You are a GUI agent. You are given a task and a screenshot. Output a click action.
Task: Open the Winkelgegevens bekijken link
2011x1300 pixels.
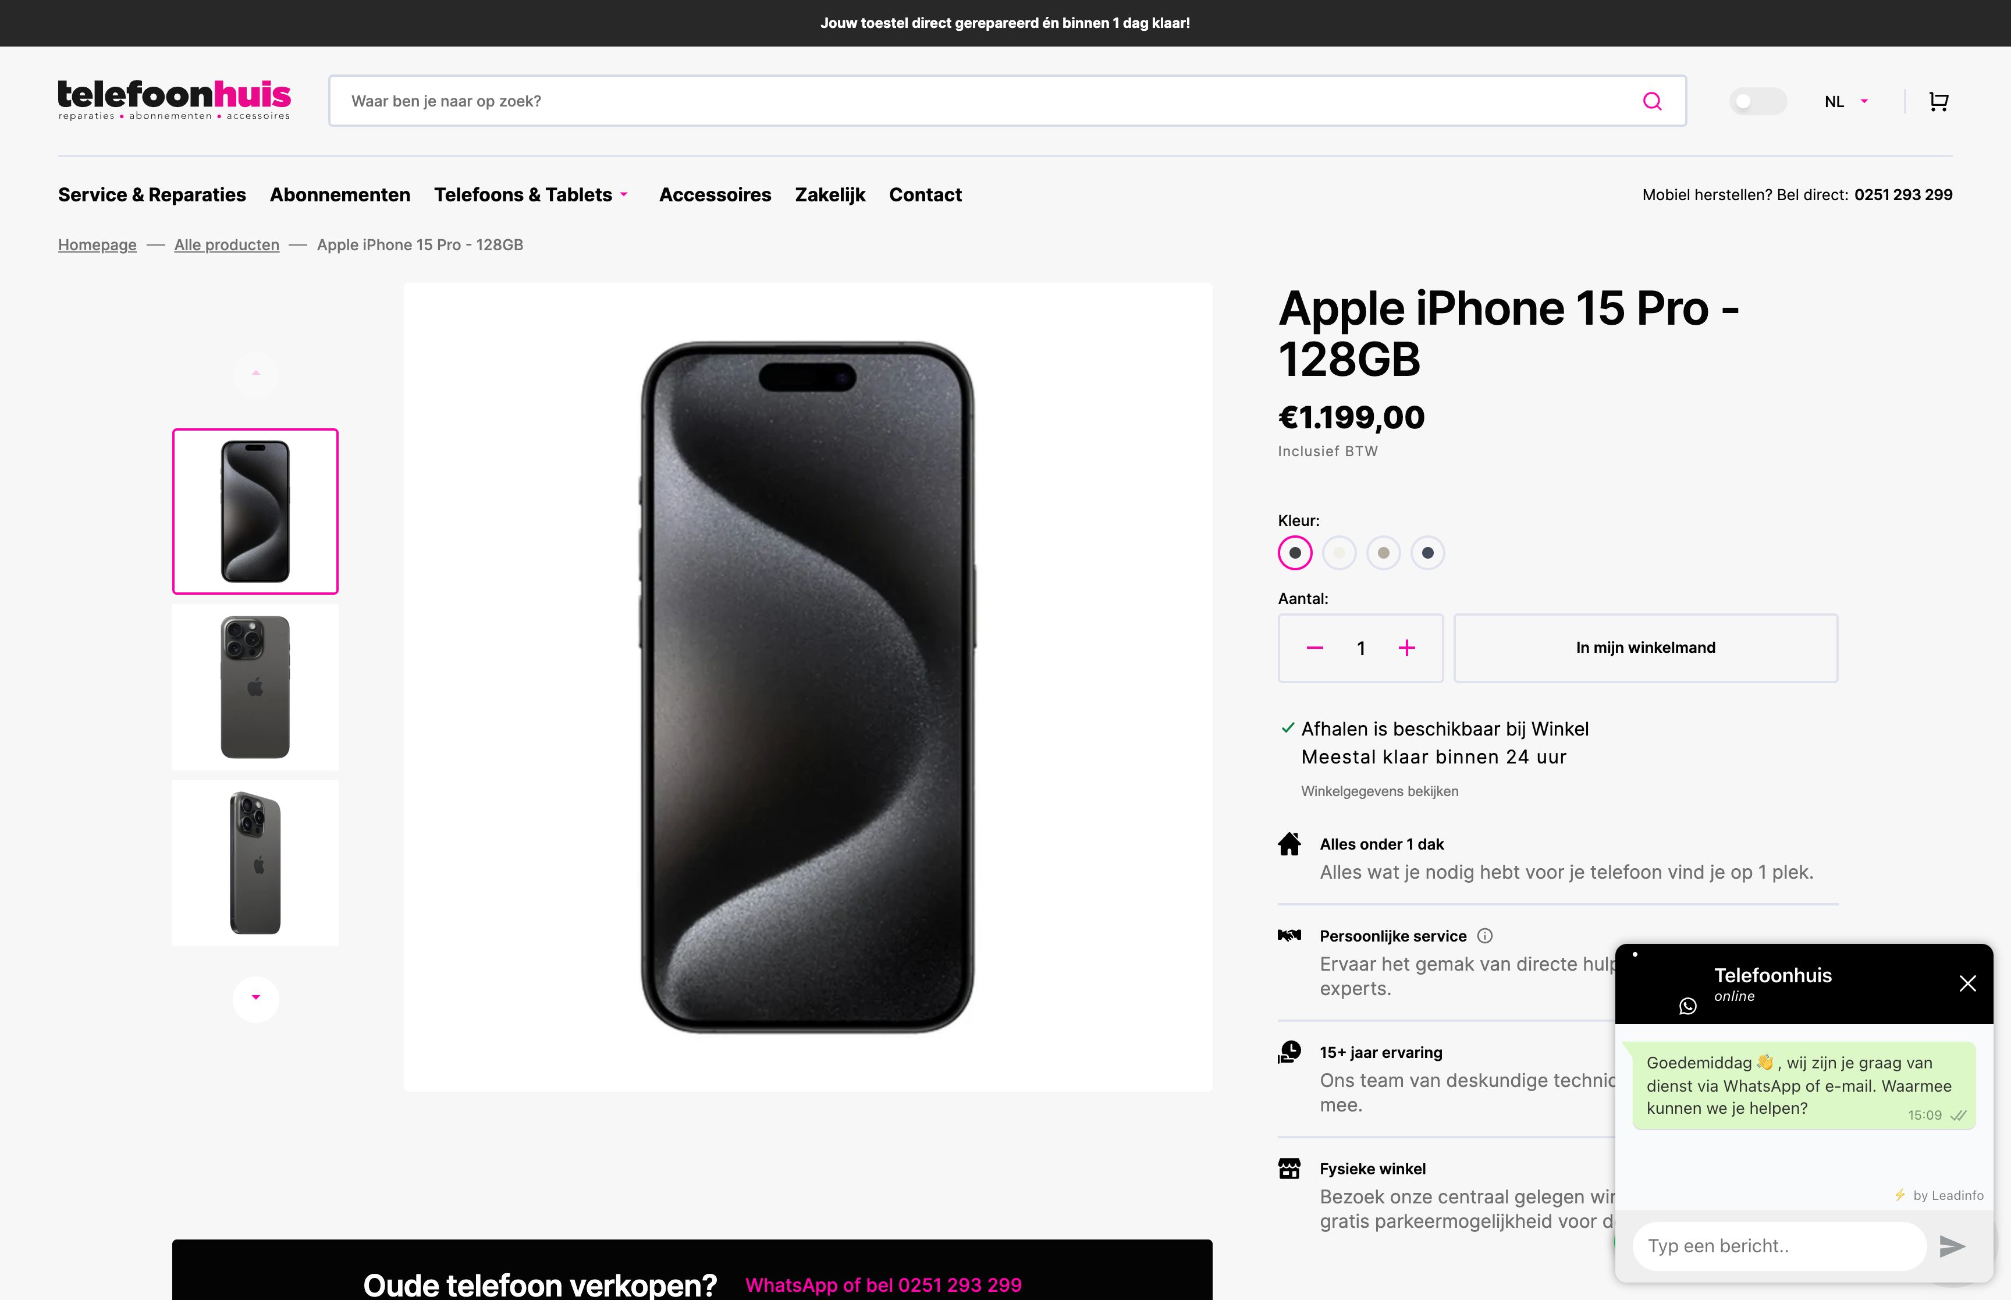[1380, 791]
